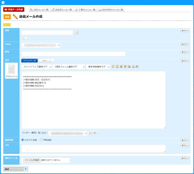
Task: Select the 装飾メール tab
Action: [x=47, y=61]
